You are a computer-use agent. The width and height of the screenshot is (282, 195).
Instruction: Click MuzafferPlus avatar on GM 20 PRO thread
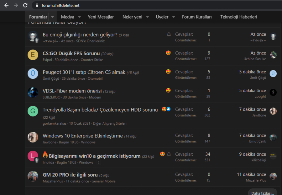click(x=33, y=176)
